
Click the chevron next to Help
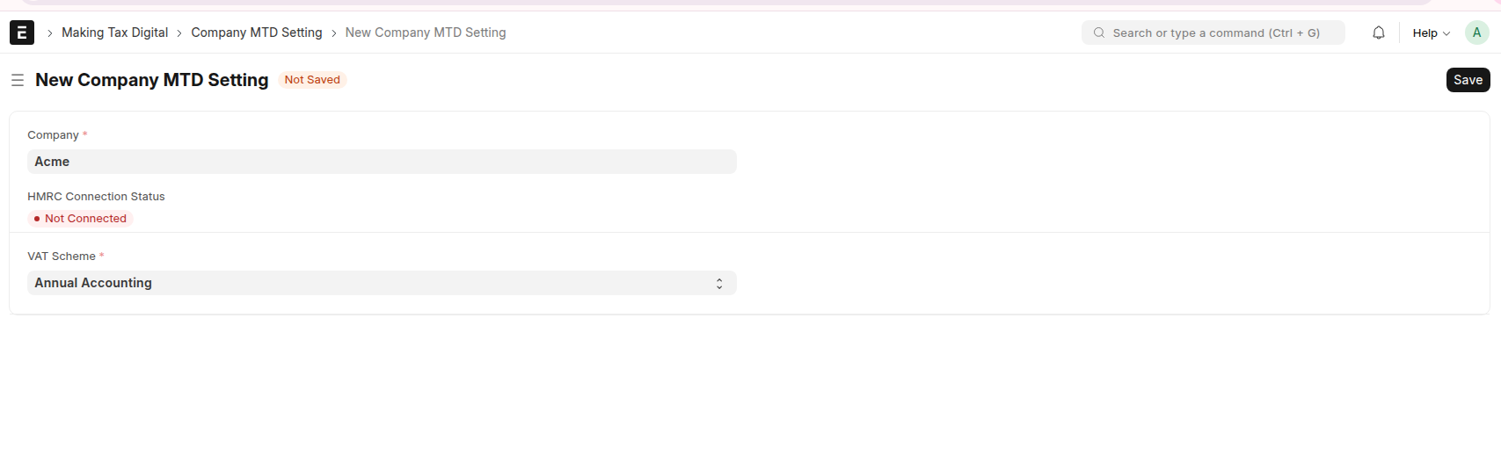coord(1446,33)
